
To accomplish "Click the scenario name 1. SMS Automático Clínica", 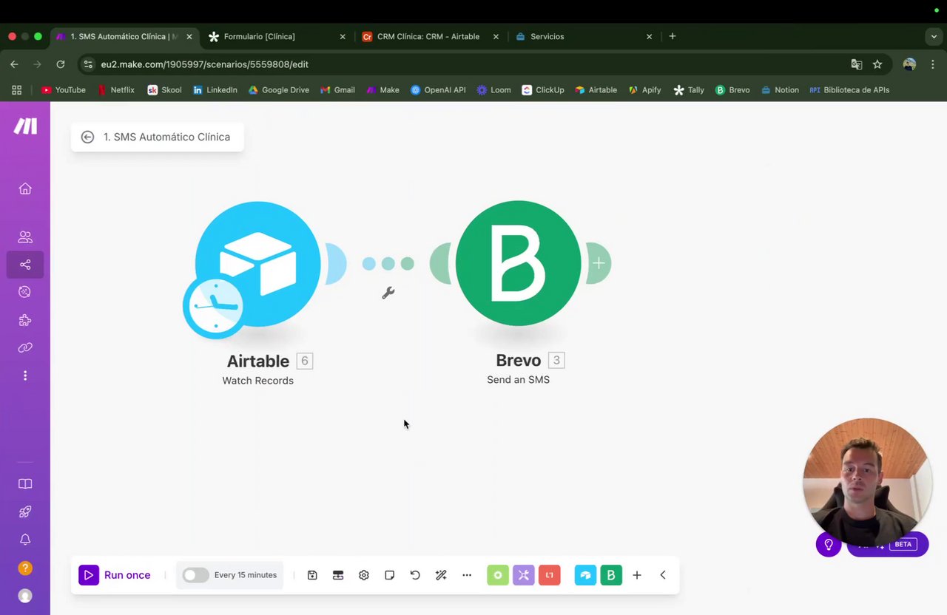I will point(166,137).
